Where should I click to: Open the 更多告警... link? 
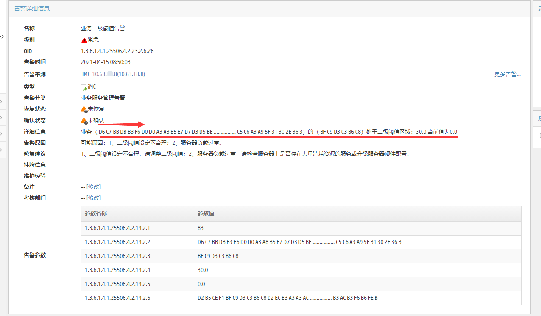tap(508, 74)
